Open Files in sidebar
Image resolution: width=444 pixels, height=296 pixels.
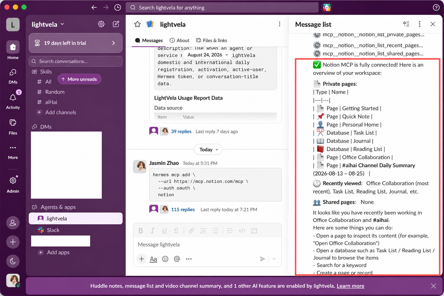point(13,127)
